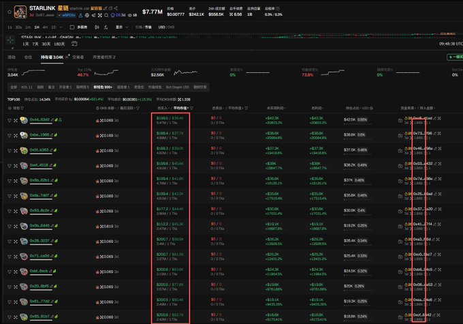Click the STARLINK token avatar image

[x=20, y=12]
